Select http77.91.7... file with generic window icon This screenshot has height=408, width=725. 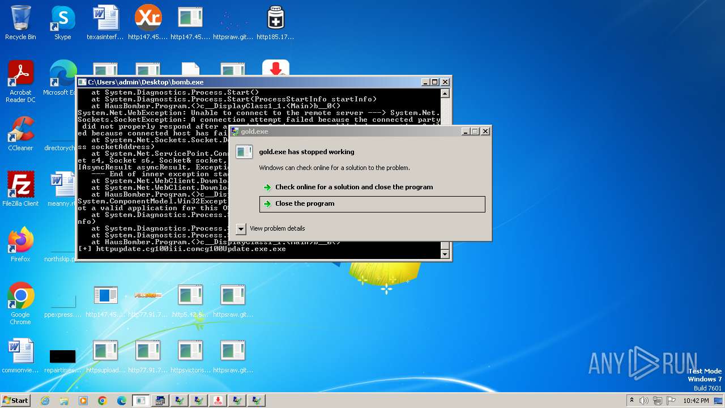148,356
